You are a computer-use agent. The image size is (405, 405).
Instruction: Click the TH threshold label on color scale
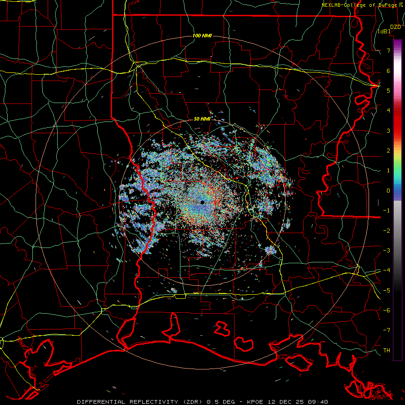[387, 351]
